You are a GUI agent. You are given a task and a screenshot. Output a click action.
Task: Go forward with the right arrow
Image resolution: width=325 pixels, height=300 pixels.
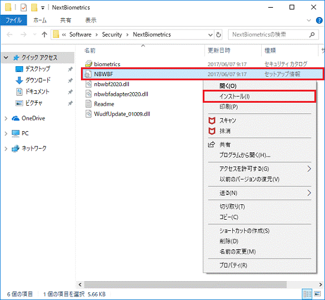pyautogui.click(x=24, y=35)
